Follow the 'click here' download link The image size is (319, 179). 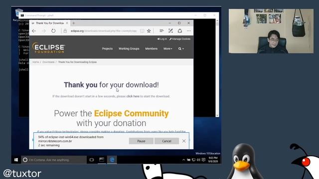click(x=133, y=96)
